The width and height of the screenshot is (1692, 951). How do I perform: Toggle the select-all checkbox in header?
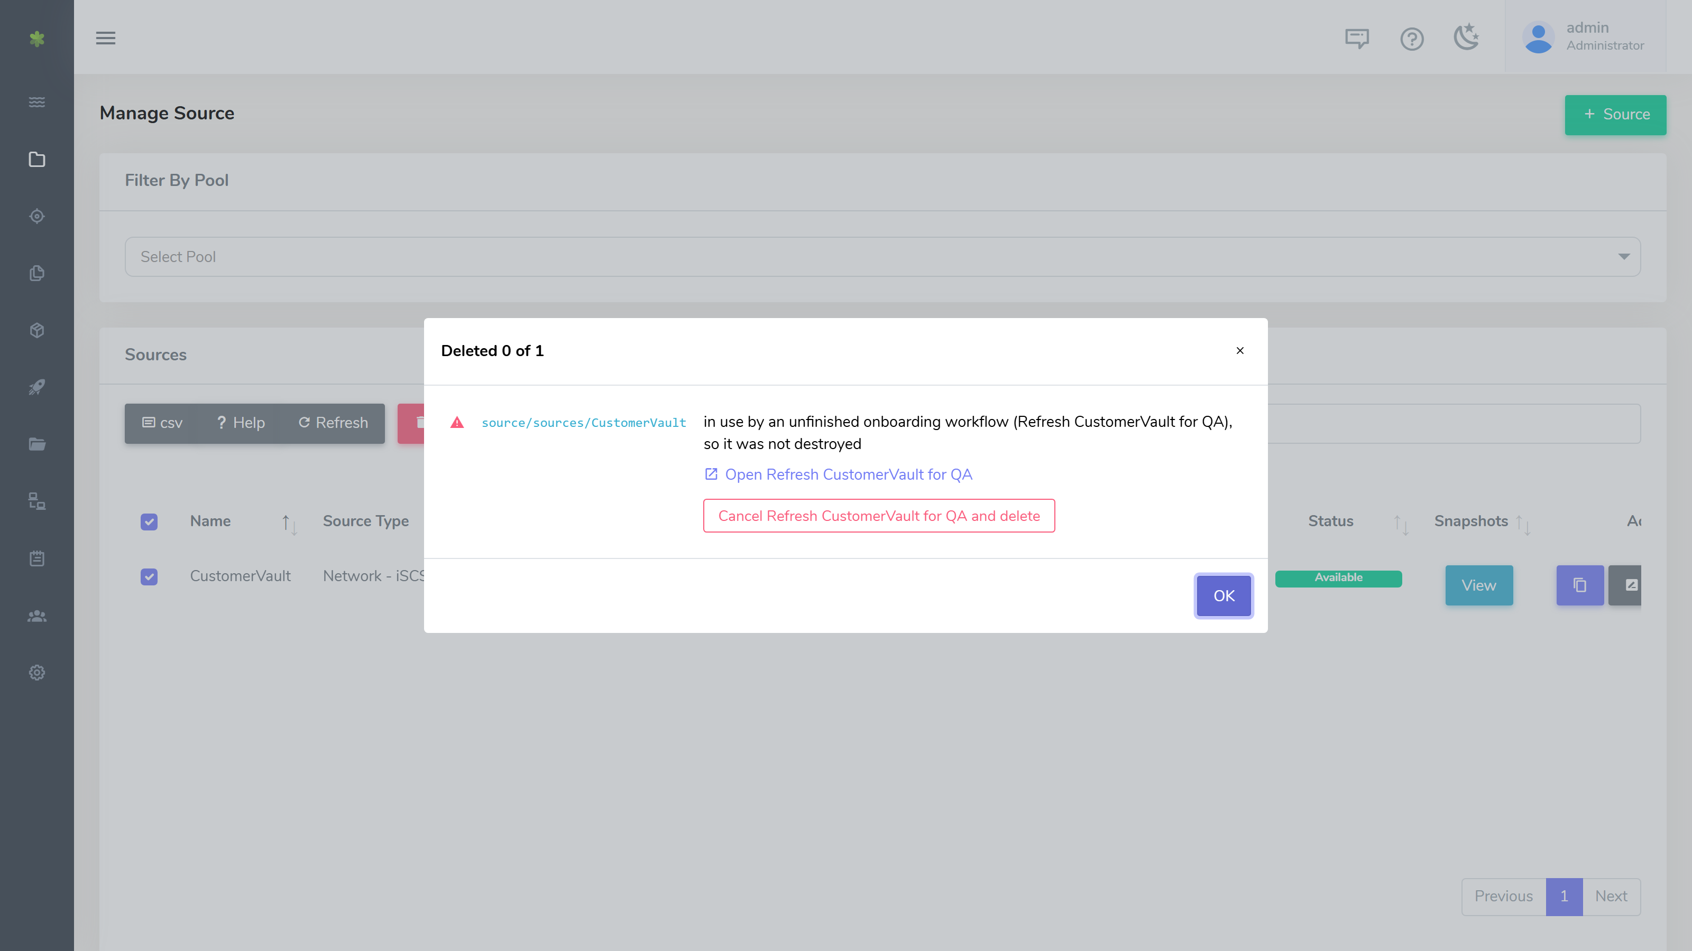pyautogui.click(x=149, y=522)
